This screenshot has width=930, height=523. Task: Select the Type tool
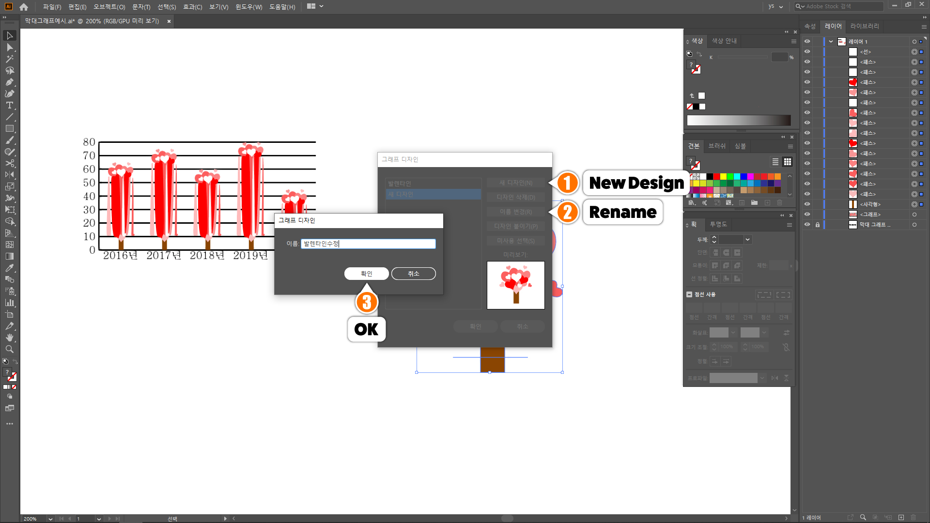pos(9,105)
